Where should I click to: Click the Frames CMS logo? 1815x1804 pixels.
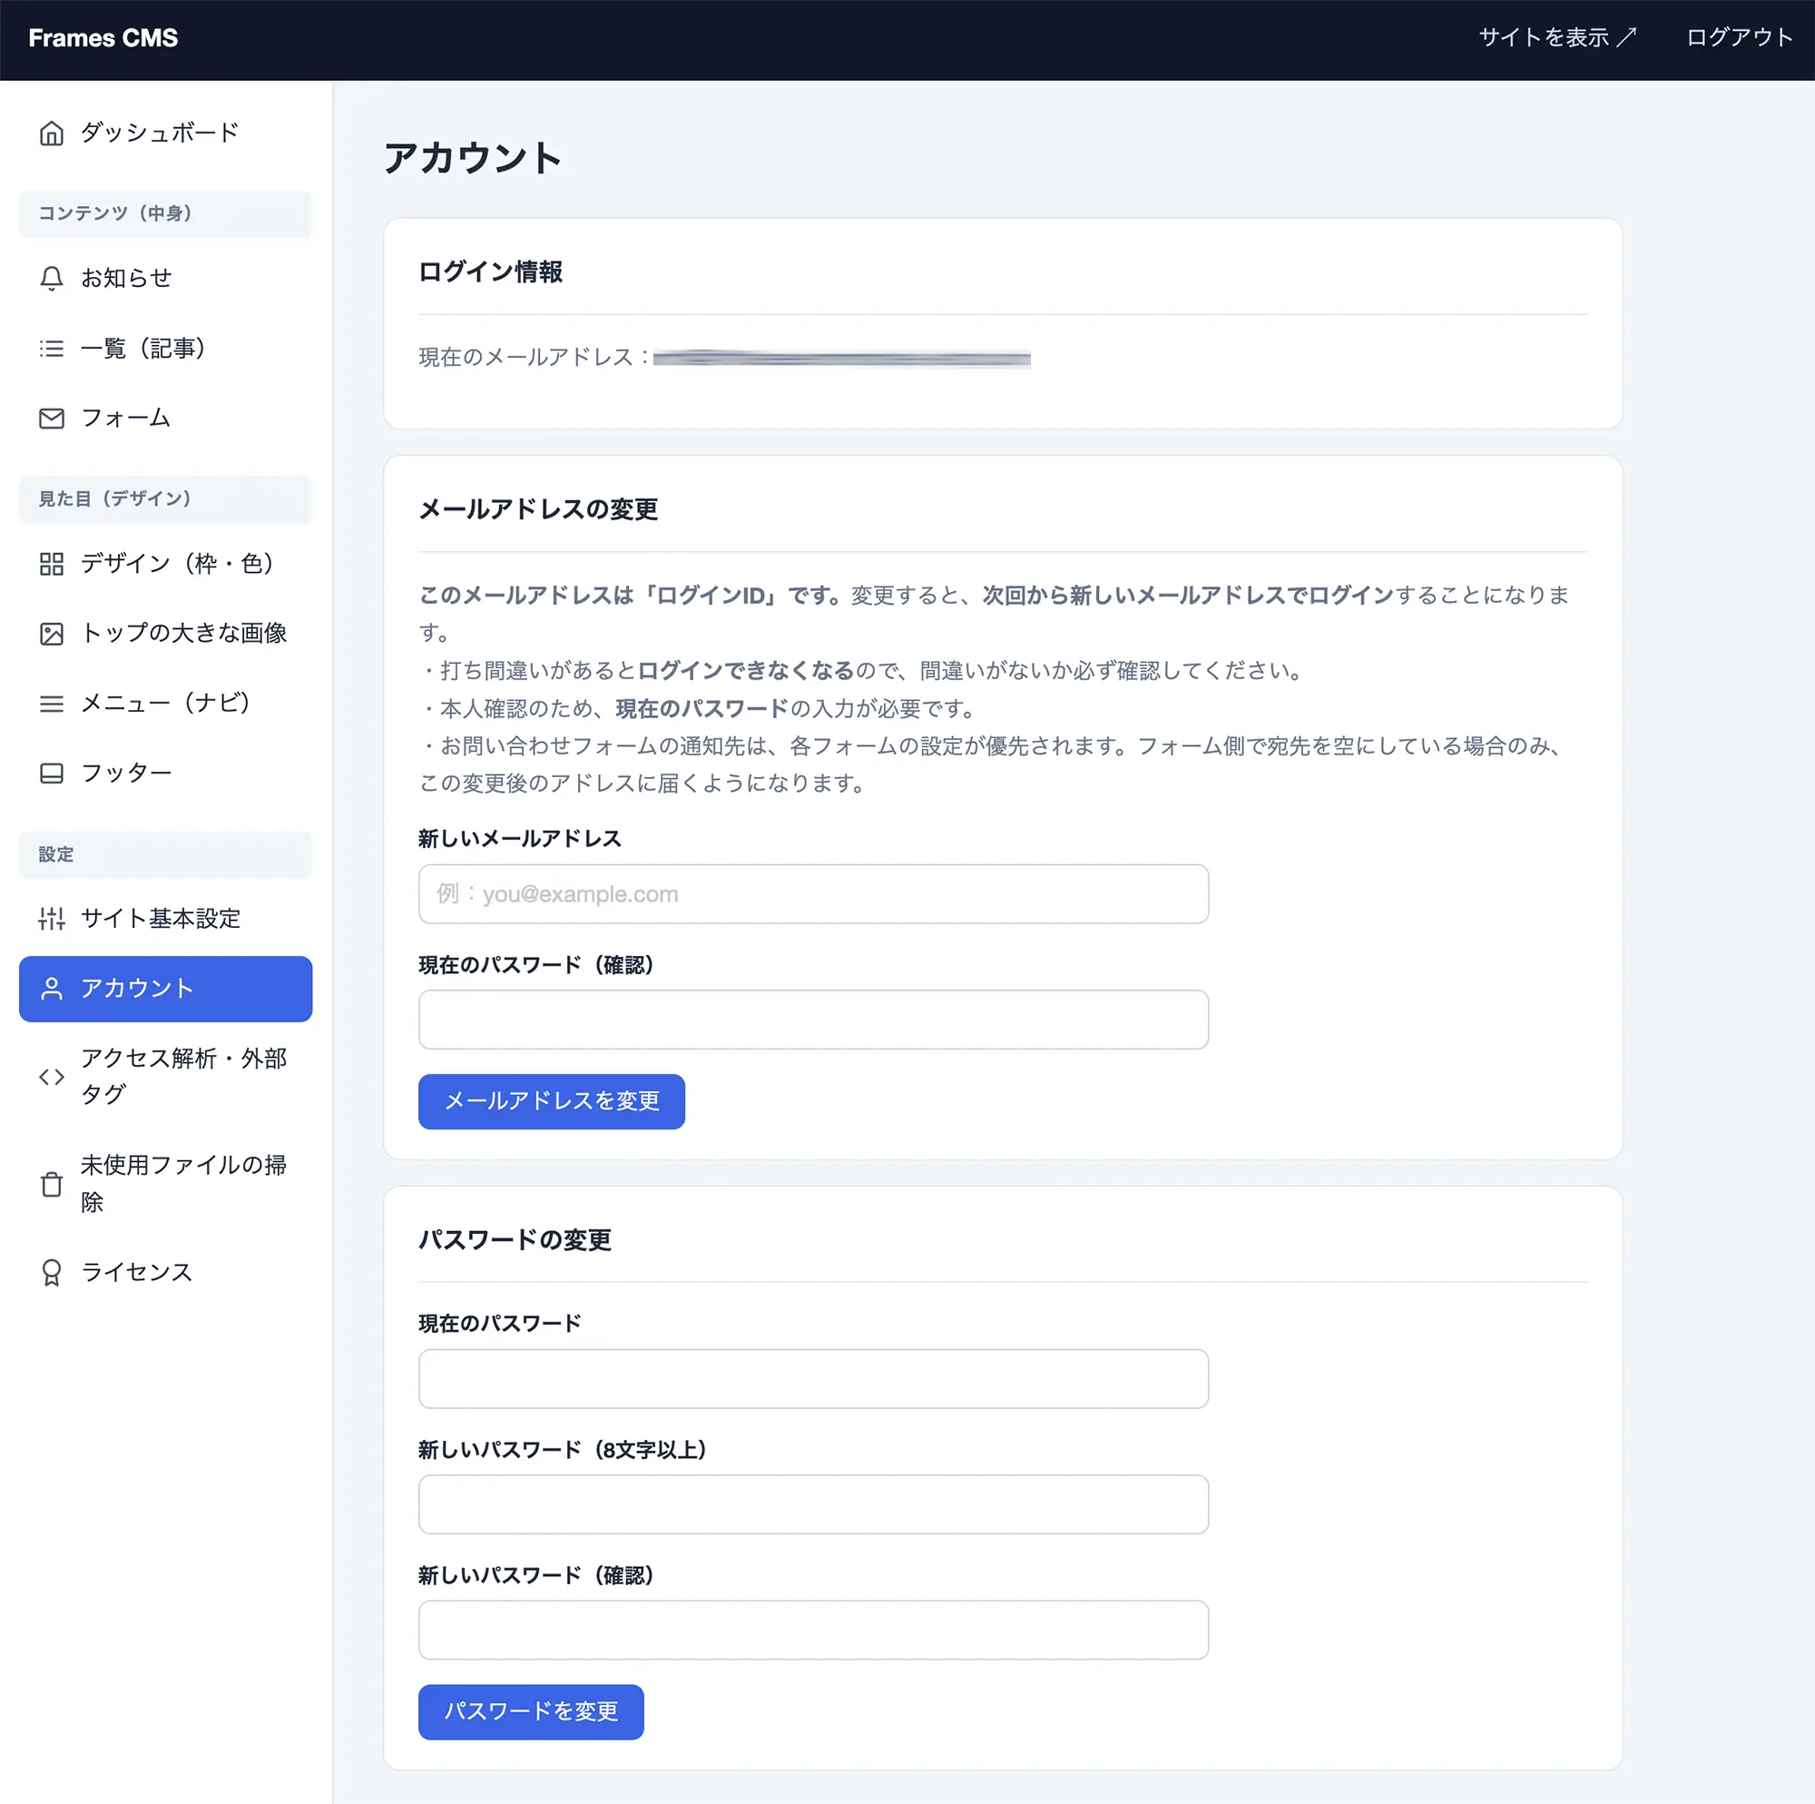[x=103, y=37]
